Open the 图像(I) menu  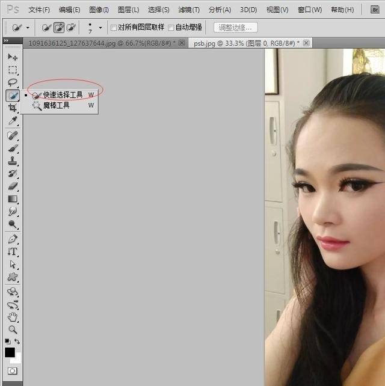point(99,10)
